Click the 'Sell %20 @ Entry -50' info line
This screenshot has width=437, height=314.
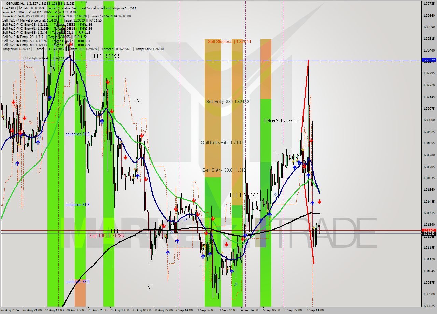[46, 41]
